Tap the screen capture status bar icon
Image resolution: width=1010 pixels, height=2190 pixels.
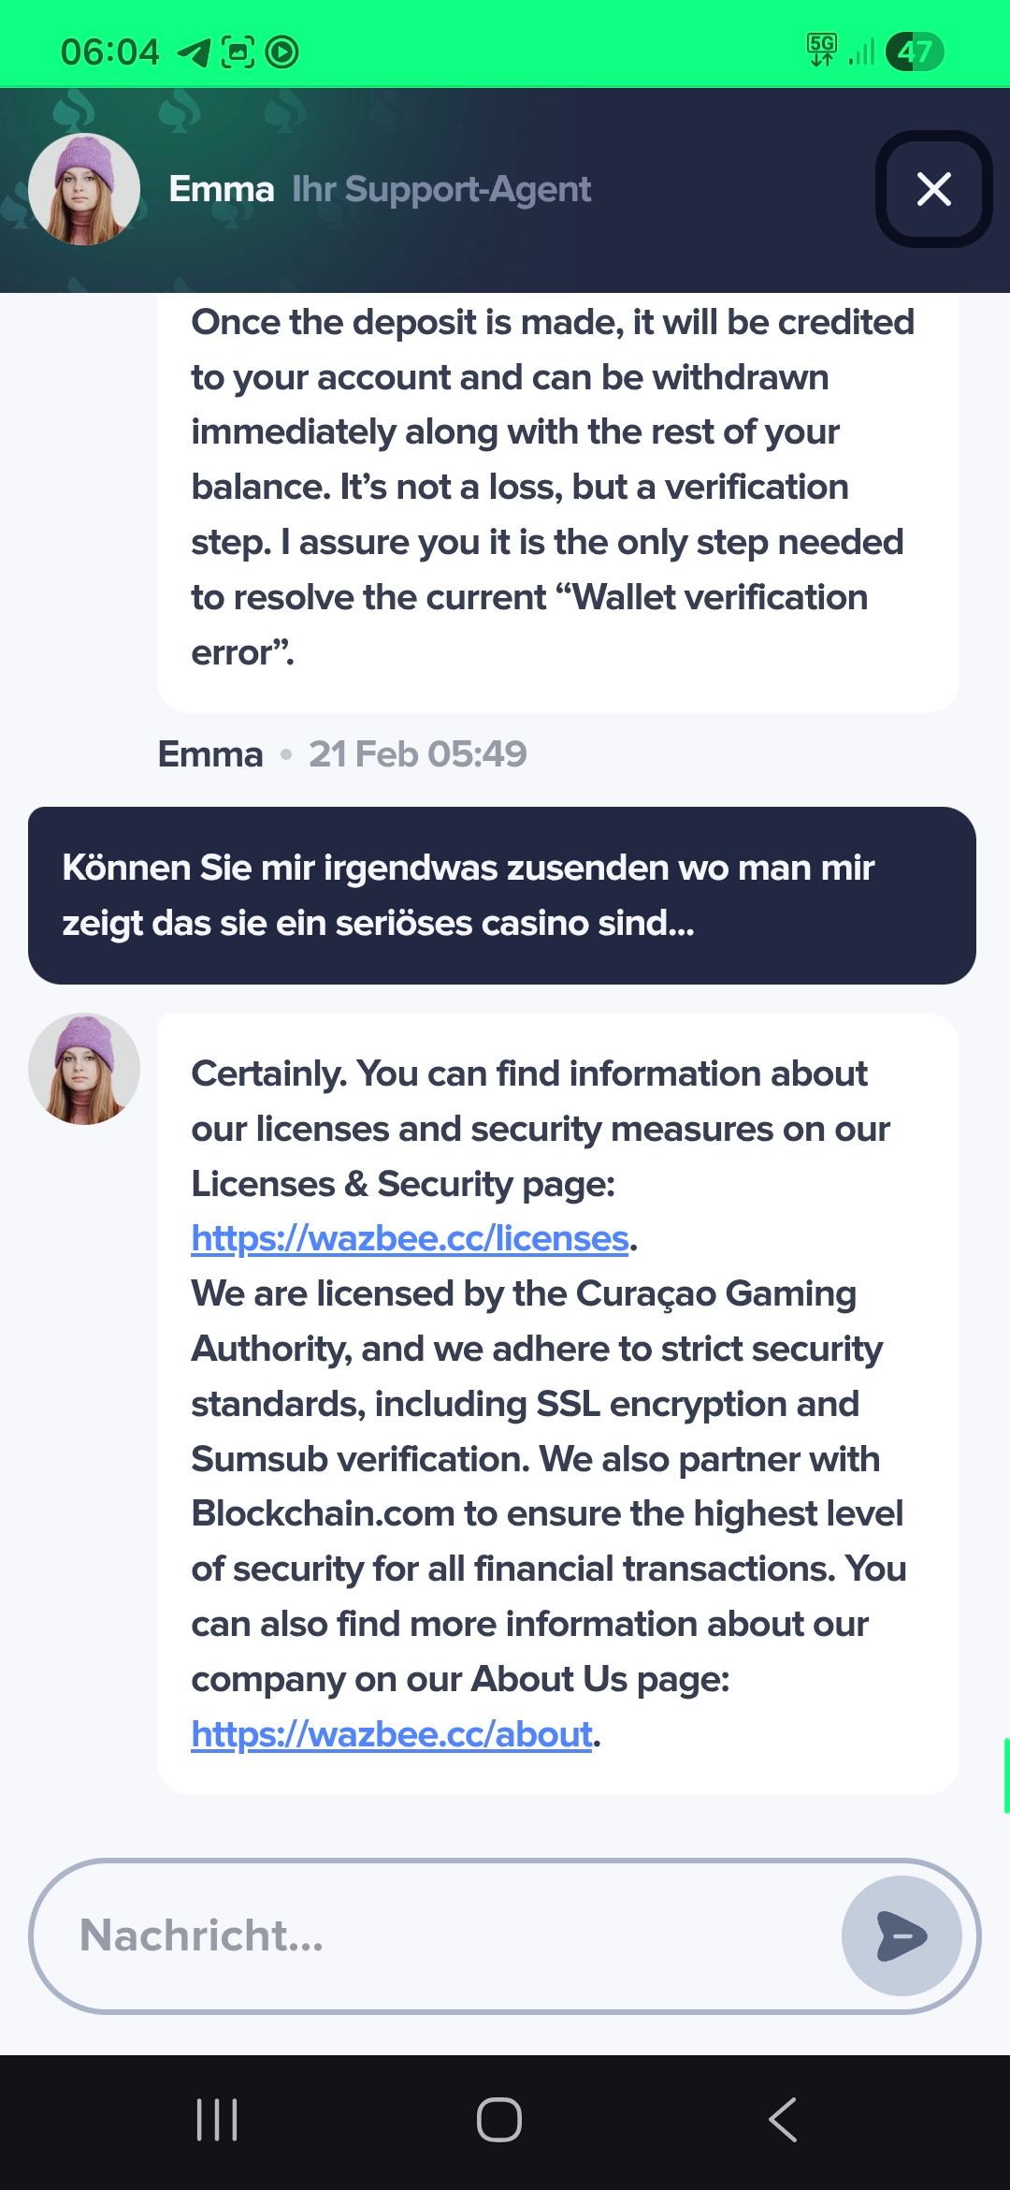(238, 52)
